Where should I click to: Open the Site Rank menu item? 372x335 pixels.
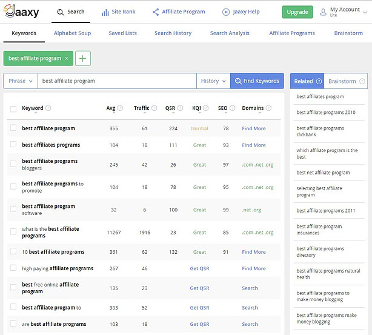click(119, 12)
